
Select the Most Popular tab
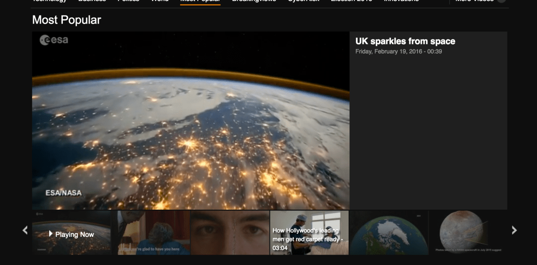tap(200, 1)
